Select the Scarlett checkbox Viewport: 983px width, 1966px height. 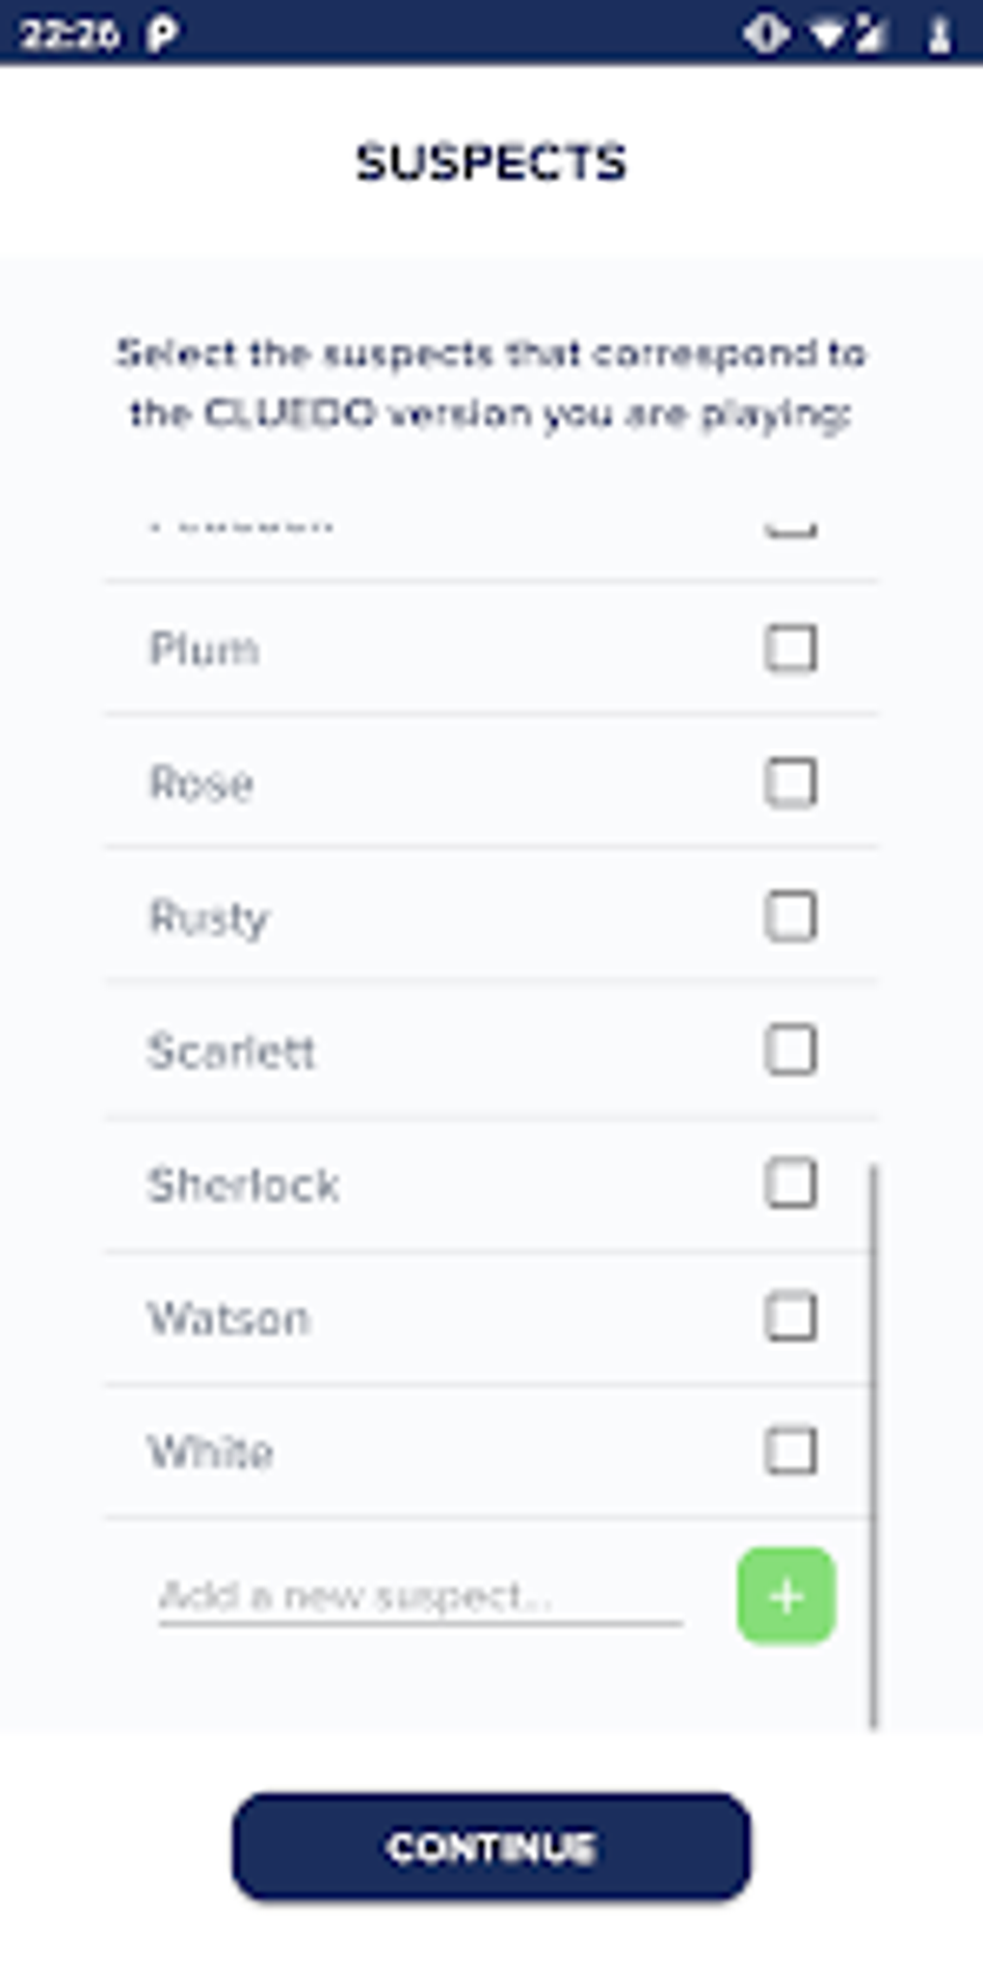790,1049
